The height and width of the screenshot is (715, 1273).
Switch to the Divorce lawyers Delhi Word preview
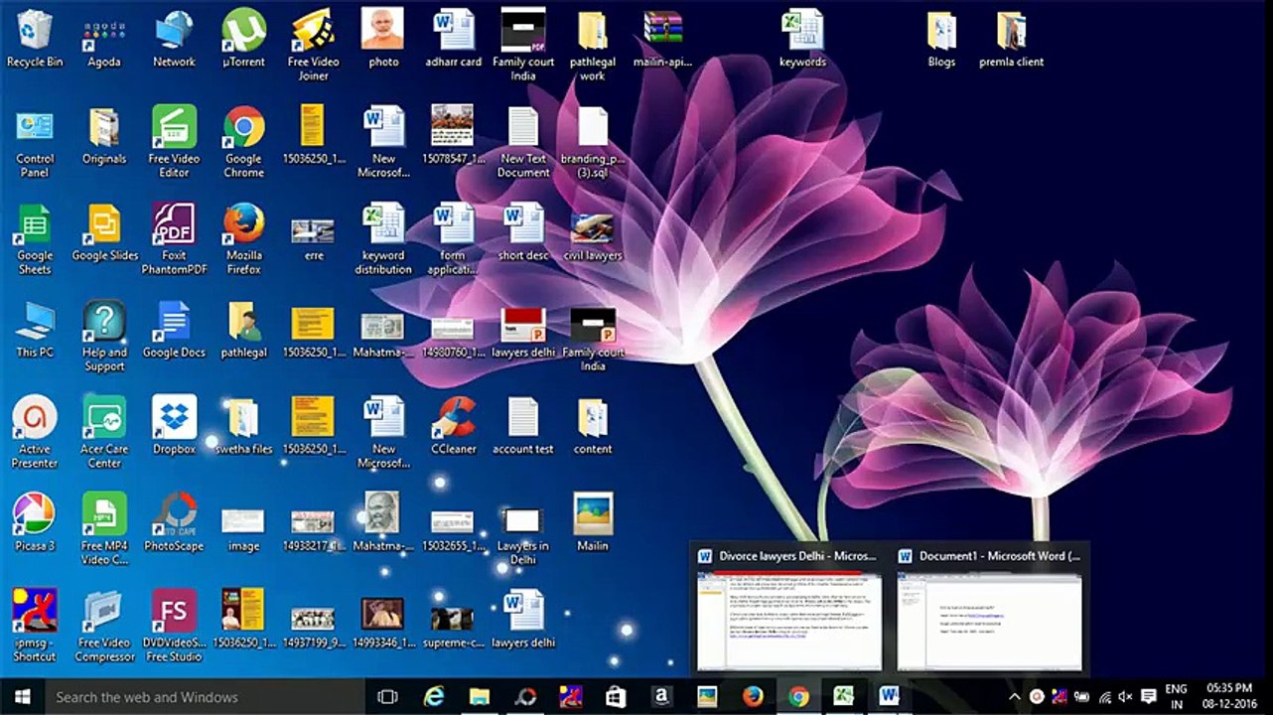point(789,608)
